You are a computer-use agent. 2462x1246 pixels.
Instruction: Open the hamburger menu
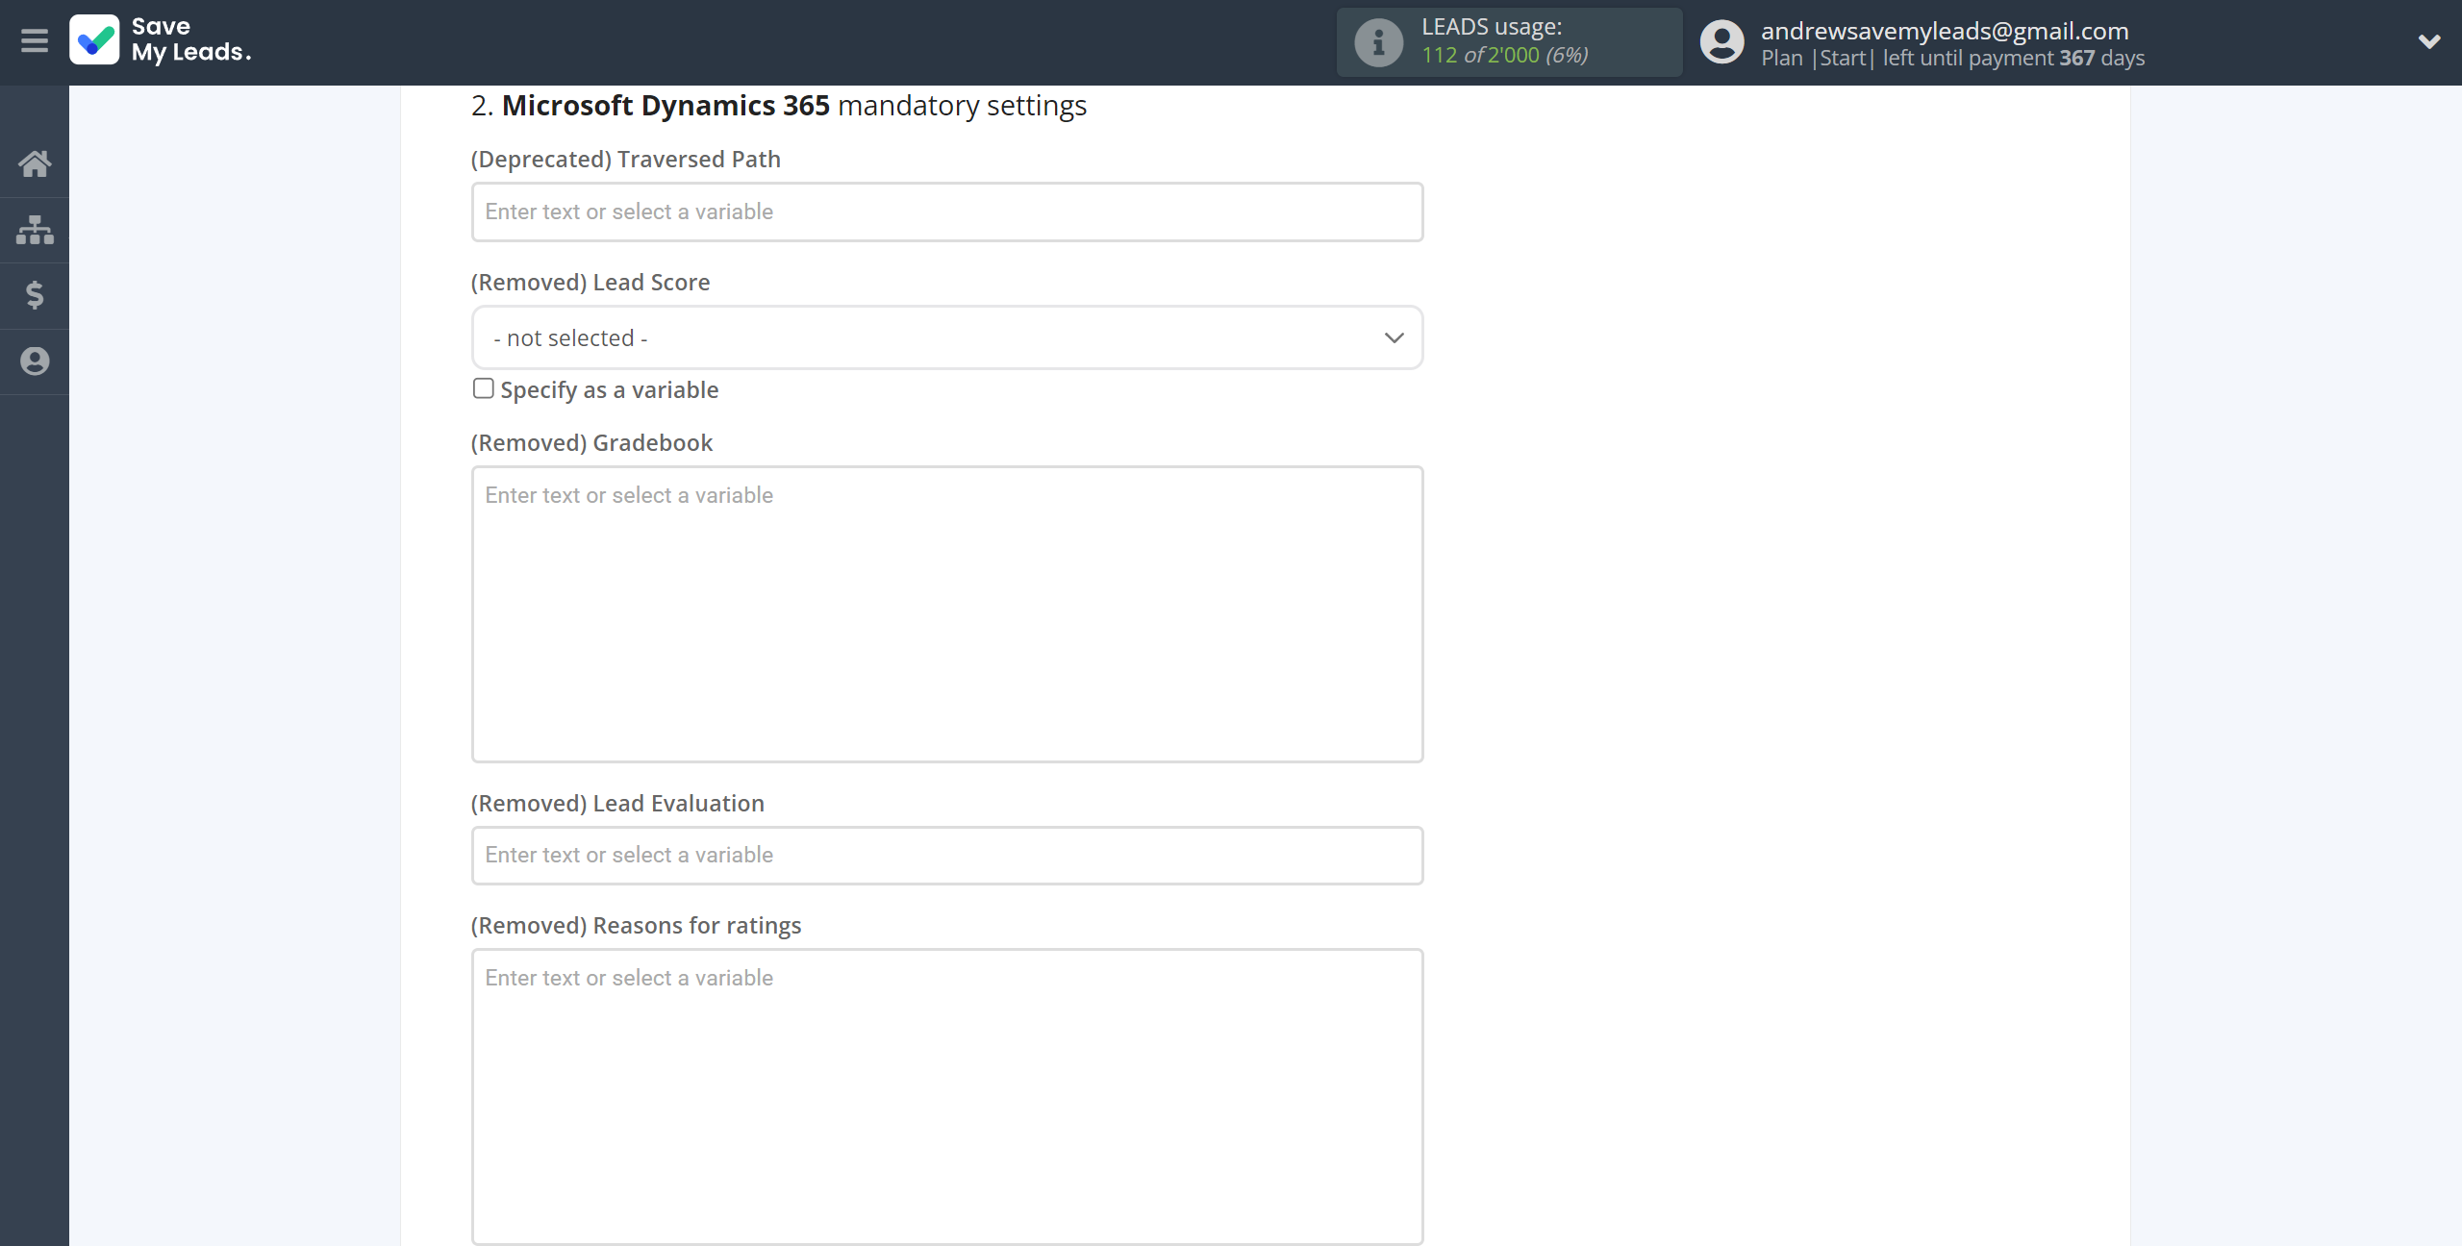35,40
